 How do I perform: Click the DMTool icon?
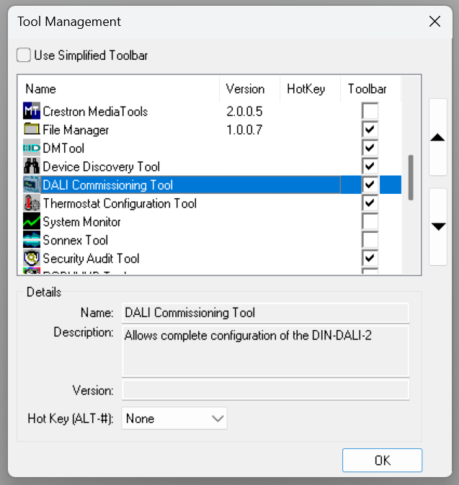coord(32,148)
